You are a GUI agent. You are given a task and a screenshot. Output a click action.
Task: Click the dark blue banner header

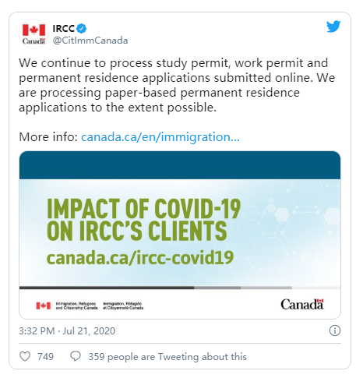pos(180,165)
